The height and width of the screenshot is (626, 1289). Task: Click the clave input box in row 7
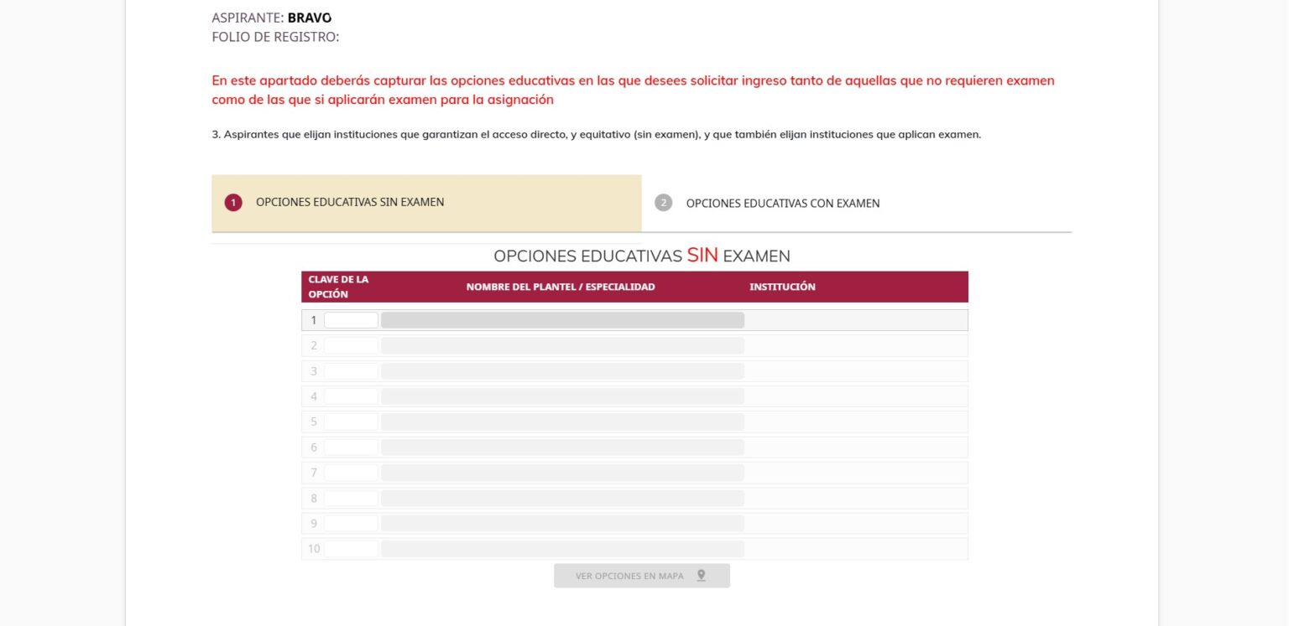(x=352, y=472)
